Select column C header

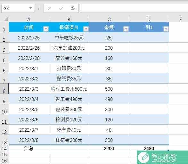(109, 19)
